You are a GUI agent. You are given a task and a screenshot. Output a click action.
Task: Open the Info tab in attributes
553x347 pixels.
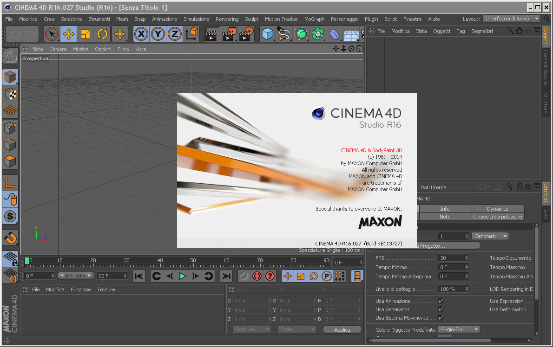445,209
